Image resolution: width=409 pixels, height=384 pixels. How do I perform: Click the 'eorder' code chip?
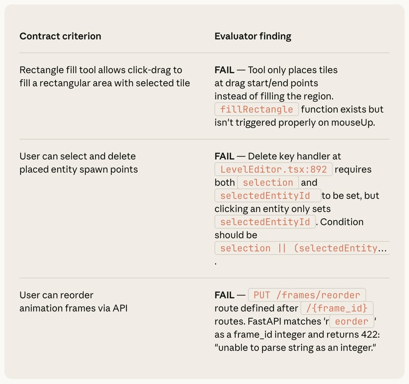pyautogui.click(x=352, y=321)
